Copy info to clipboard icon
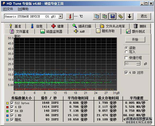155x126 pixels. (x=97, y=16)
